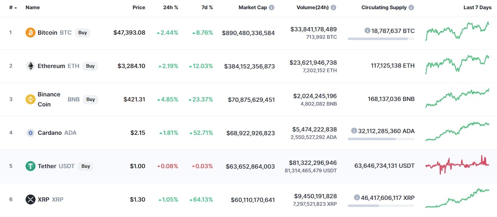Open Ethereum 7-day sparkline chart
The width and height of the screenshot is (497, 217).
(x=457, y=65)
